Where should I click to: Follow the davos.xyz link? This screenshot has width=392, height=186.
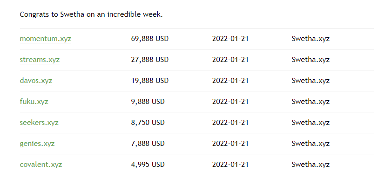click(36, 81)
